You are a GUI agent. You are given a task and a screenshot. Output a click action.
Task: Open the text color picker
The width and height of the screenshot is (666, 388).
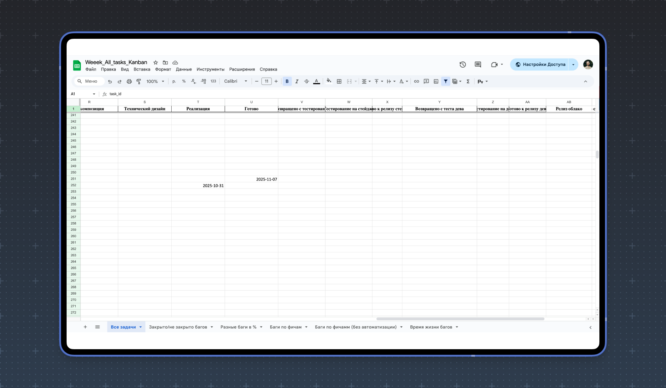(316, 82)
